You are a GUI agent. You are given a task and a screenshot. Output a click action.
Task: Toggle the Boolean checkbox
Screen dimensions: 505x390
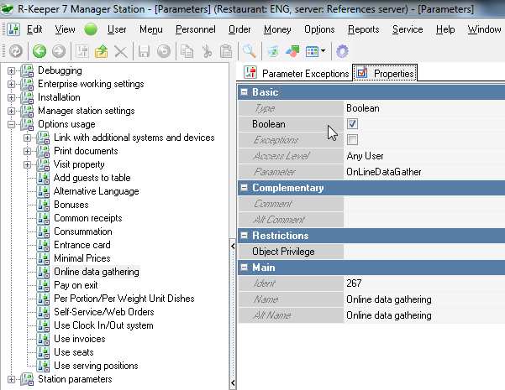point(352,124)
